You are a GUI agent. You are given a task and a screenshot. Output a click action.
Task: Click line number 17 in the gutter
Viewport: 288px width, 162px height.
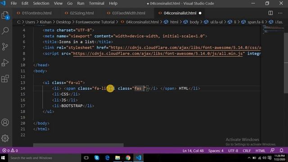(x=23, y=106)
